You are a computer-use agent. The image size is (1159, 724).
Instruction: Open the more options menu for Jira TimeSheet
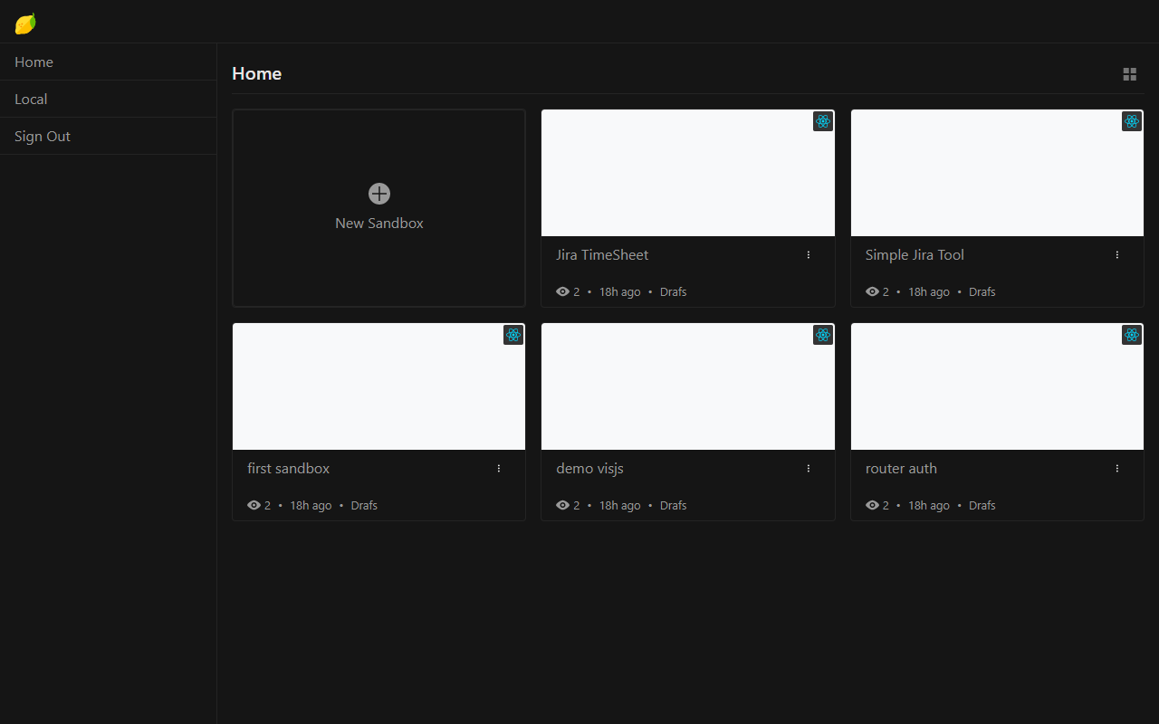[x=809, y=255]
